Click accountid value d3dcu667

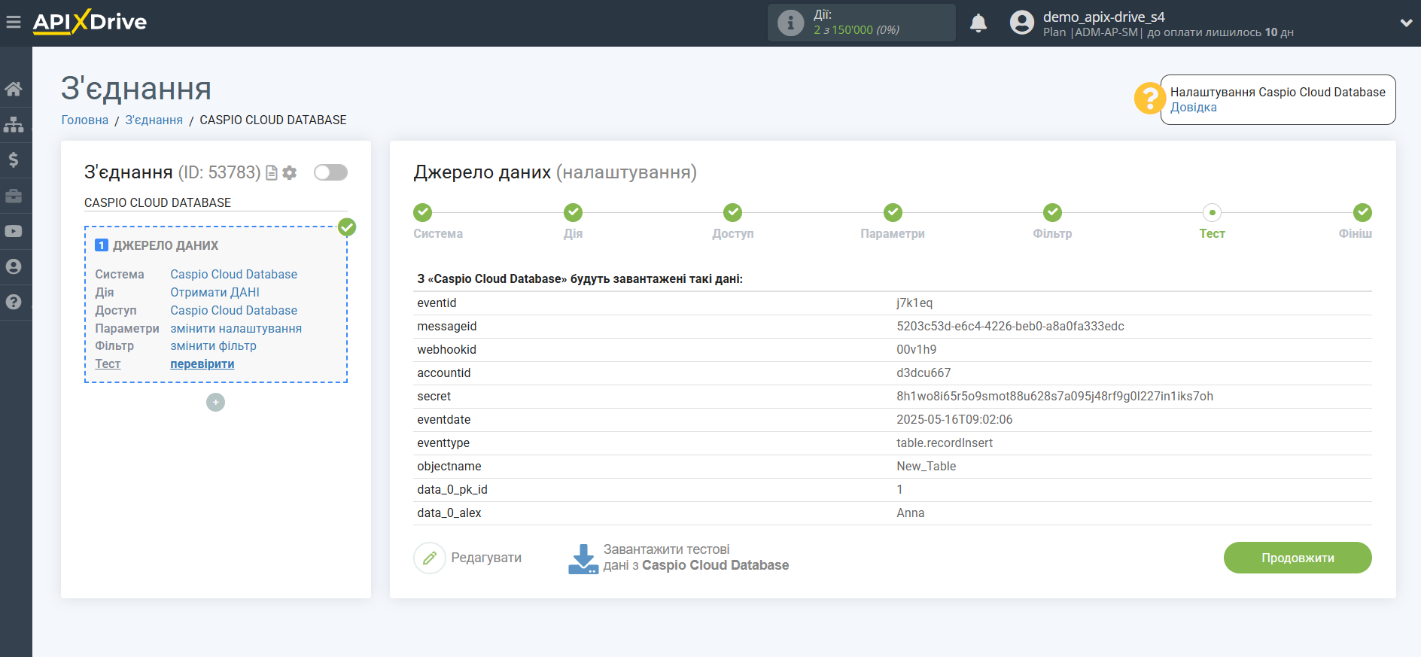tap(923, 373)
